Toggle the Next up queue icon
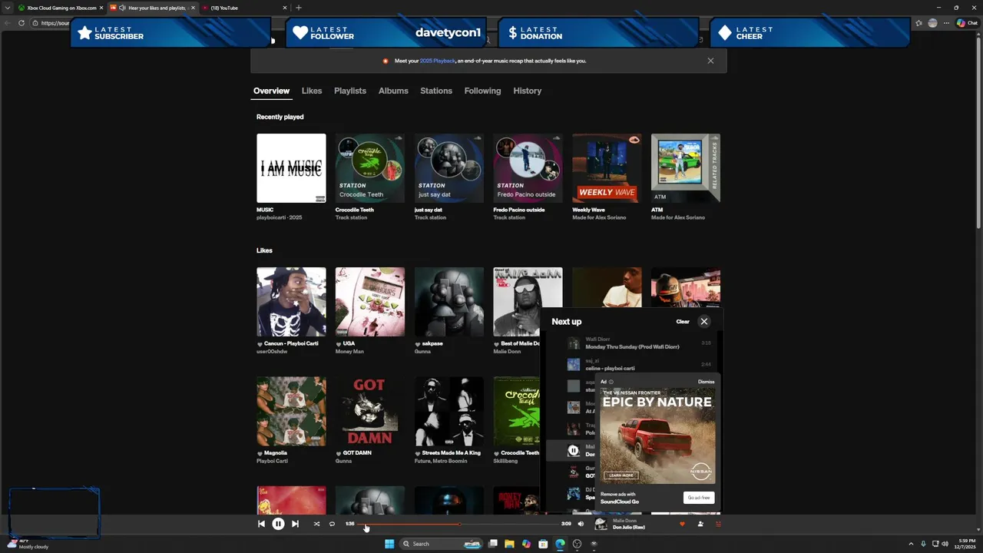Viewport: 983px width, 553px height. [x=719, y=524]
